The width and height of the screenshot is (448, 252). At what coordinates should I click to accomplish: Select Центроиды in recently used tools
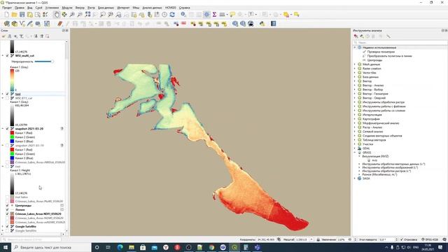[374, 60]
